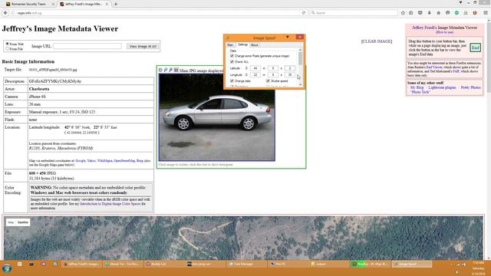Close the Romanian Security Team tab
Viewport: 491px width, 276px height.
click(53, 4)
